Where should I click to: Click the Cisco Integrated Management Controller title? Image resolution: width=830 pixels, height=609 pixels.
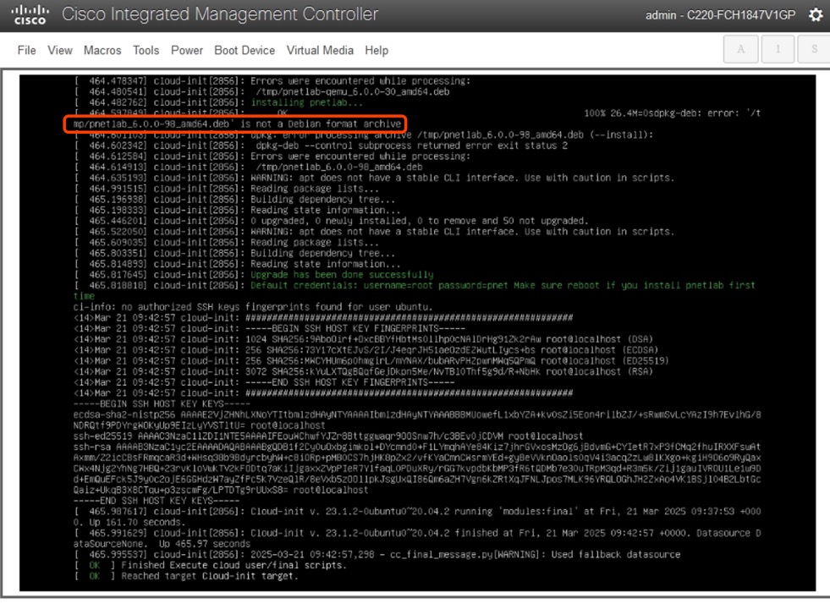point(220,14)
